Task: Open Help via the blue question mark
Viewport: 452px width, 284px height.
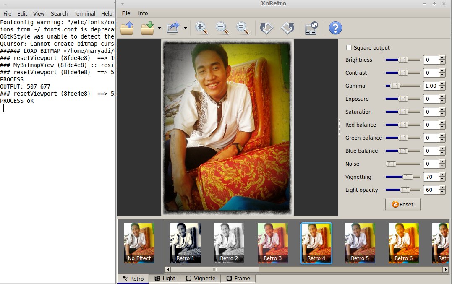Action: 335,28
